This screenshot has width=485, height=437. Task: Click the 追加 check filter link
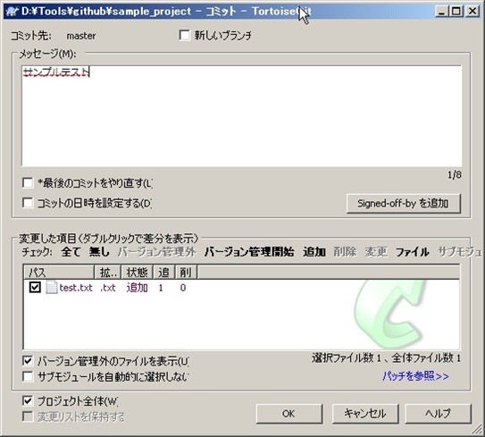coord(314,252)
